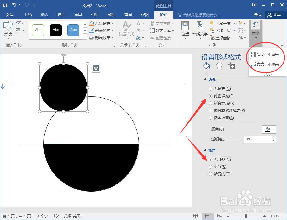Click the pentagon Effects icon in Format pane
This screenshot has width=287, height=220.
(x=220, y=65)
